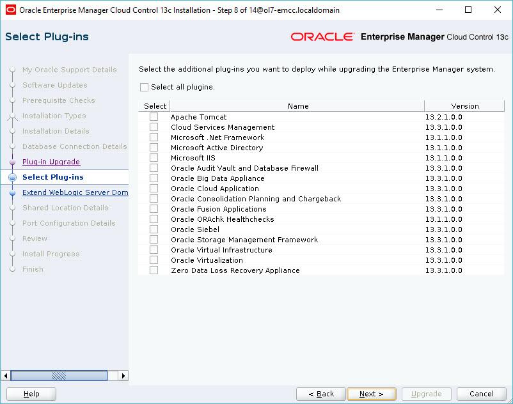
Task: Check the Microsoft IIS plug-in box
Action: [154, 157]
